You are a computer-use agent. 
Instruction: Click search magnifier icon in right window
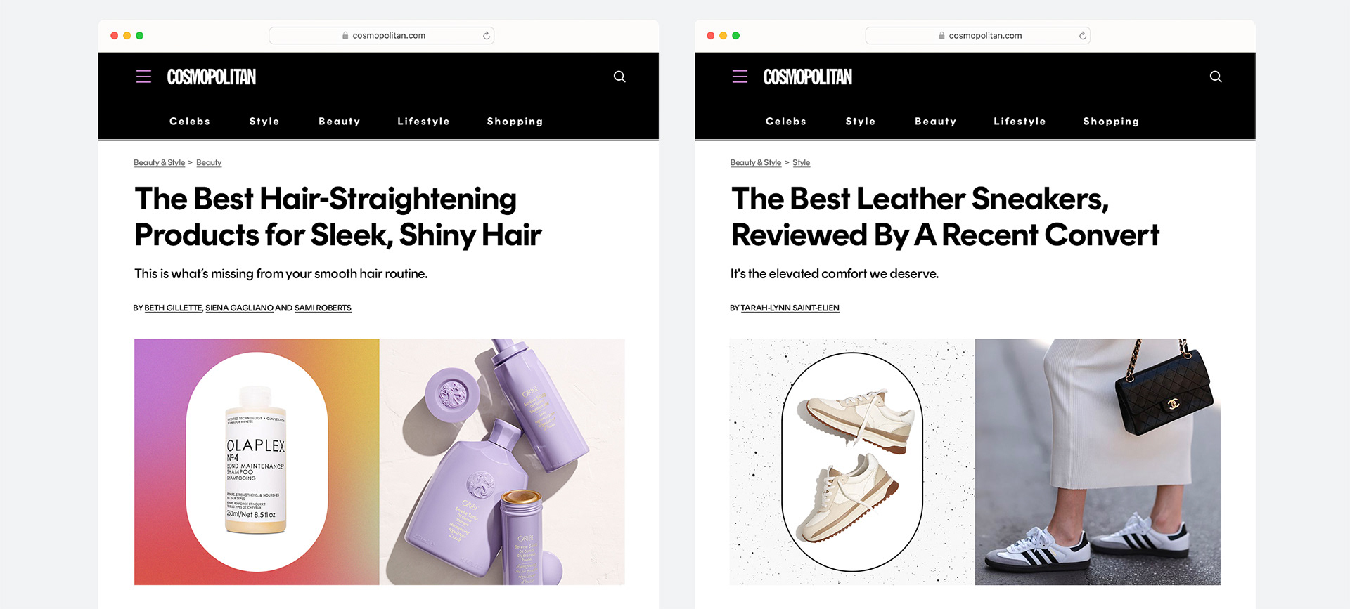tap(1216, 77)
